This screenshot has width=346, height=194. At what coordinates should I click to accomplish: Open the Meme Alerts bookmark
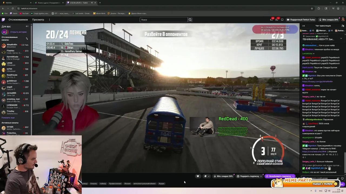click(x=99, y=13)
